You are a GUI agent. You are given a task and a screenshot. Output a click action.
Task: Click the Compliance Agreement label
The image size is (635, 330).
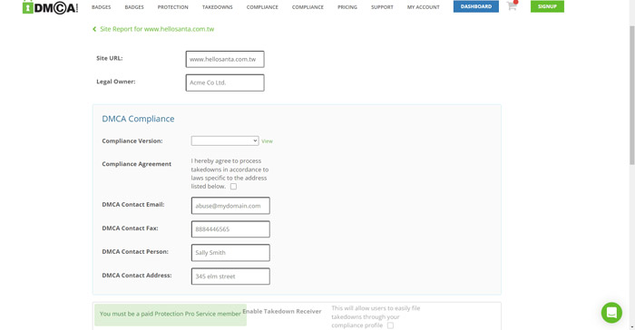click(x=136, y=164)
